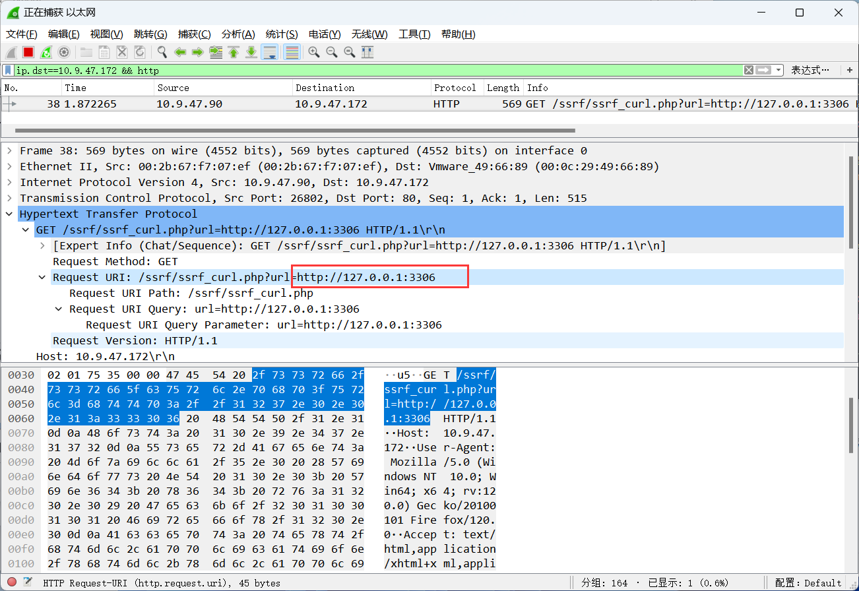Restart the current capture with green fin icon
859x591 pixels.
[46, 52]
